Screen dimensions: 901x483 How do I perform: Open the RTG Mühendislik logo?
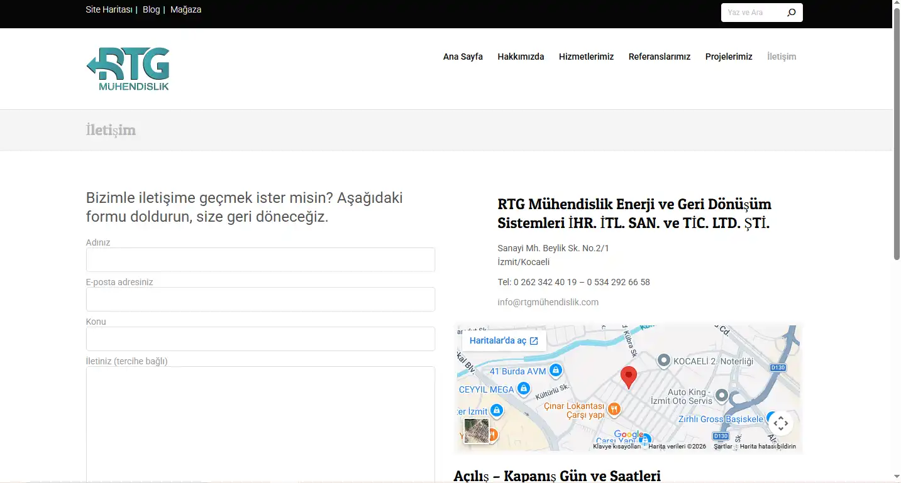128,69
